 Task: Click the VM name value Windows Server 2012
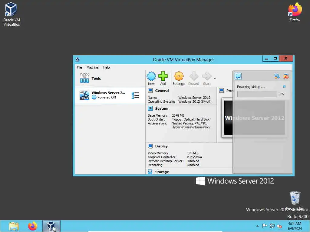pos(194,98)
